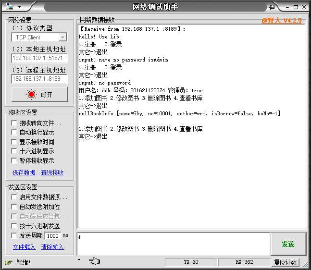Click the @野人 V4.2.5 version link
The image size is (311, 270).
[x=282, y=21]
